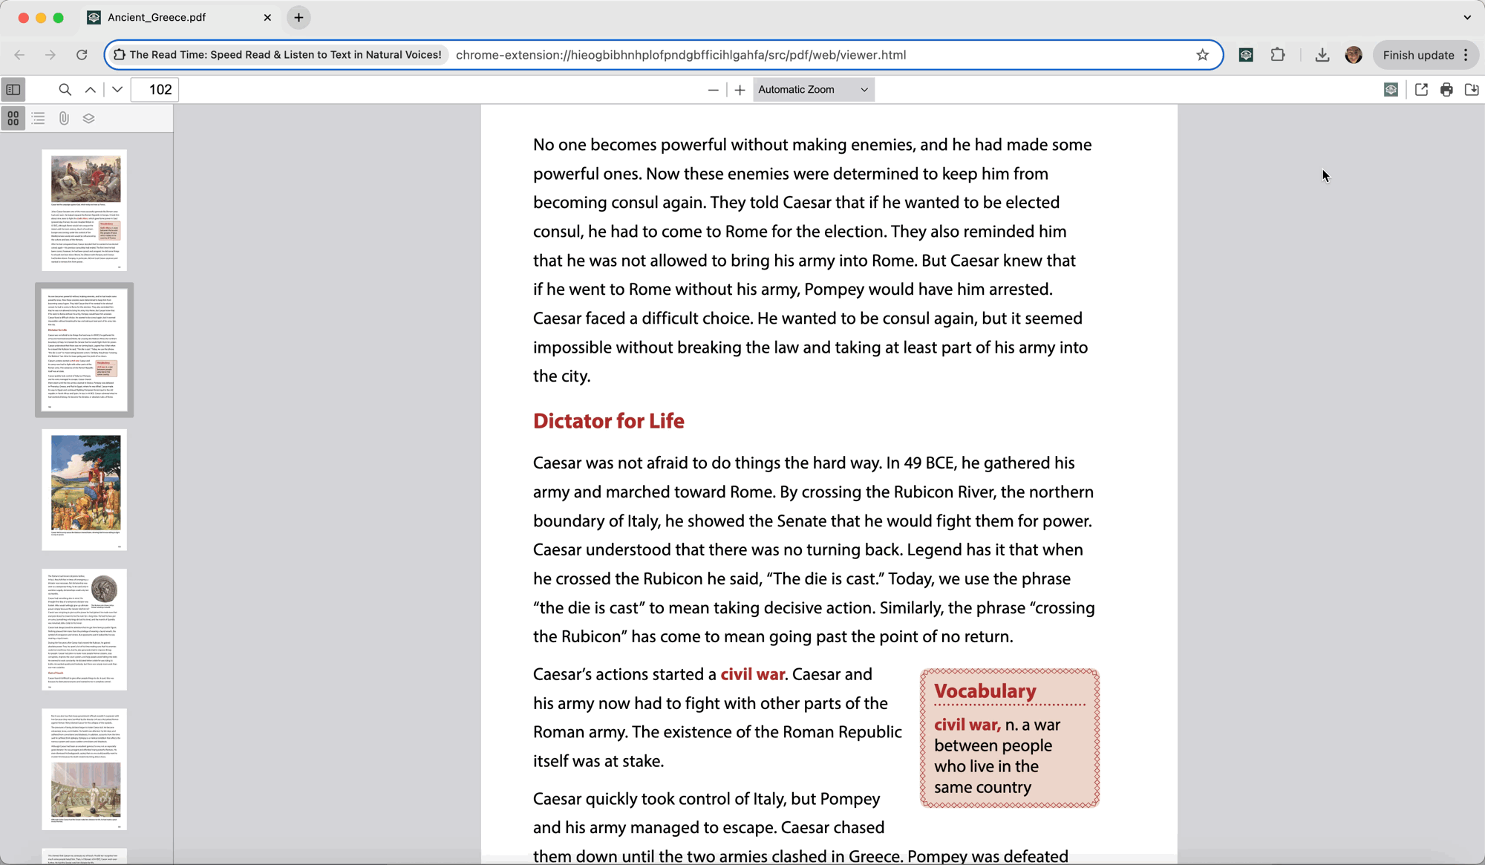Click the page number field showing 102
The height and width of the screenshot is (865, 1485).
pos(156,90)
